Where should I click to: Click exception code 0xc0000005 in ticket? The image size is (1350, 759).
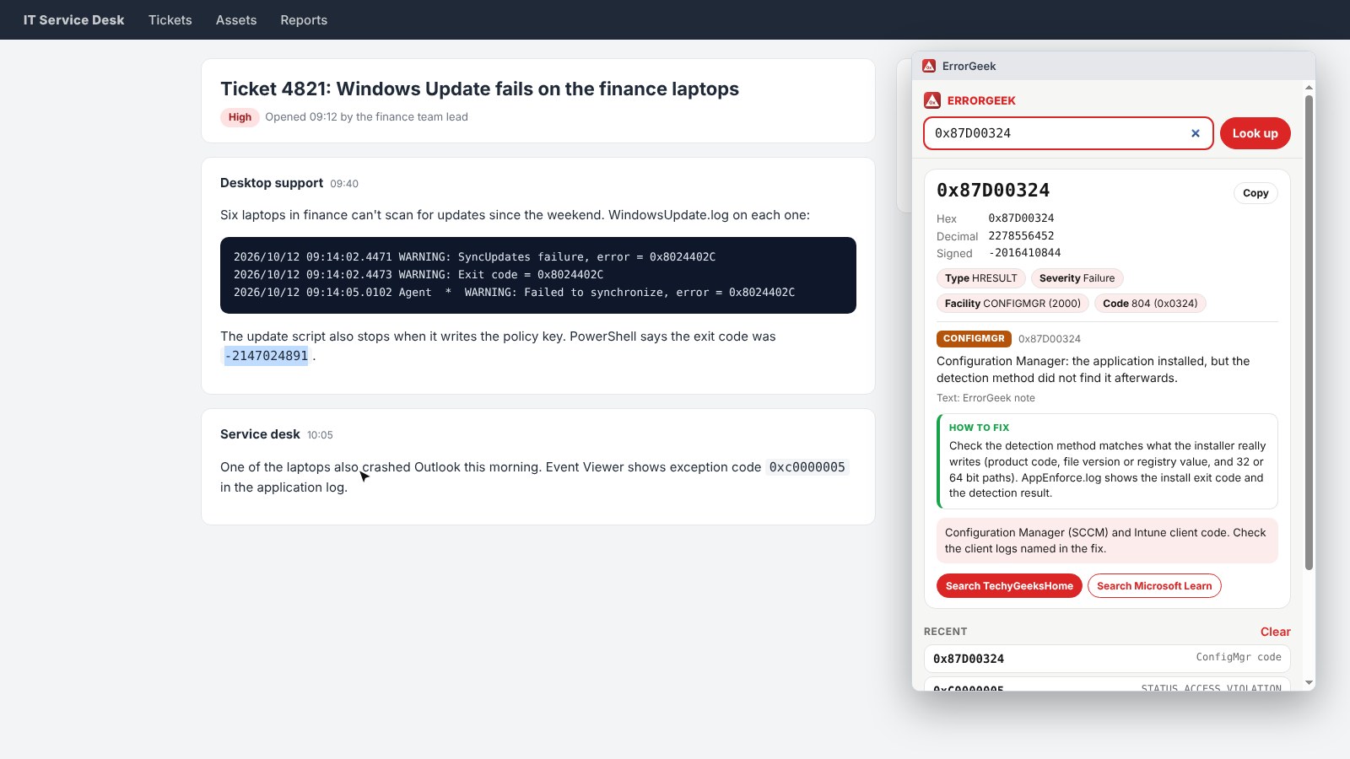[807, 467]
